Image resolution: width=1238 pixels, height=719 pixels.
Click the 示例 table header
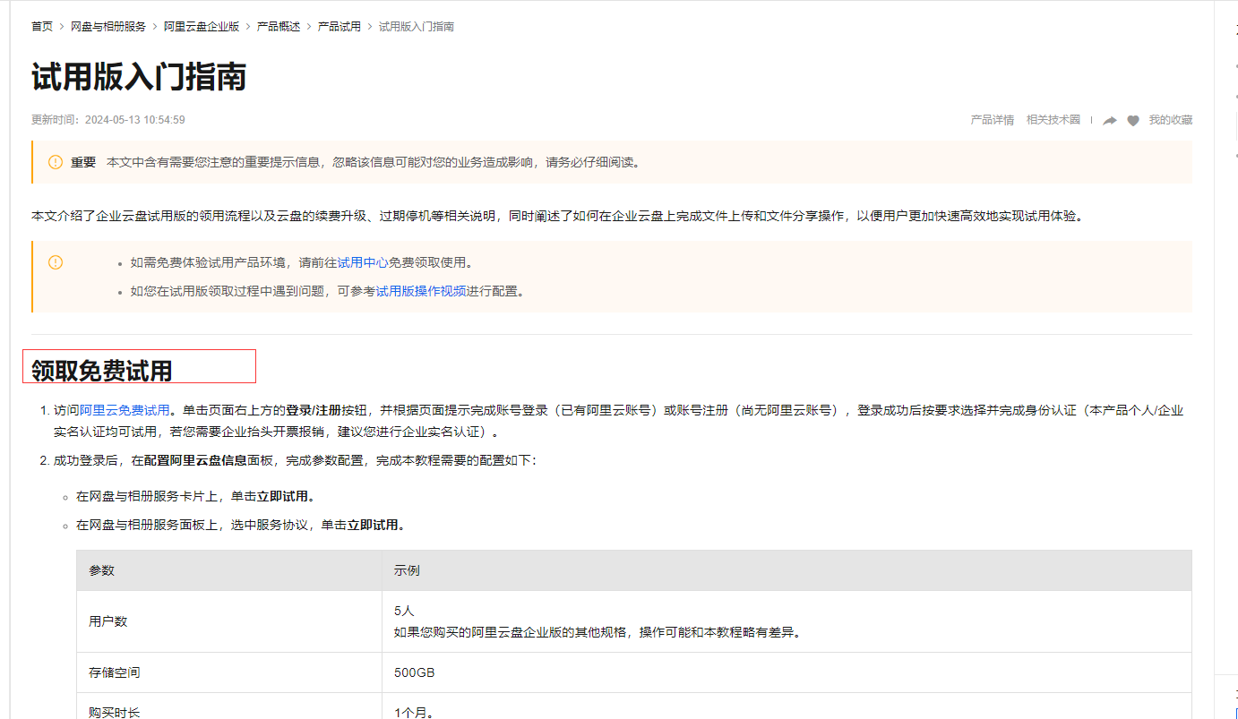(x=787, y=570)
